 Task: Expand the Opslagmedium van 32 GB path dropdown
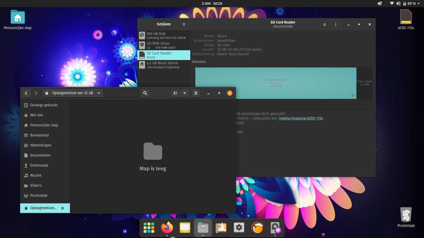pyautogui.click(x=99, y=93)
